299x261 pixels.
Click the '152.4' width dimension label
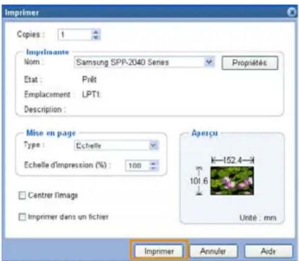[x=232, y=160]
